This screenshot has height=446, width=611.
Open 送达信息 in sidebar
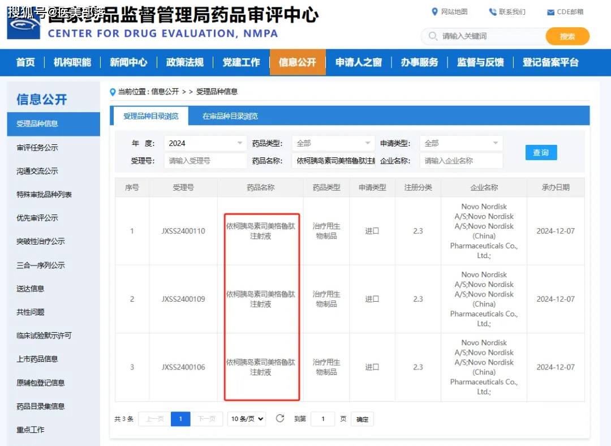[30, 289]
